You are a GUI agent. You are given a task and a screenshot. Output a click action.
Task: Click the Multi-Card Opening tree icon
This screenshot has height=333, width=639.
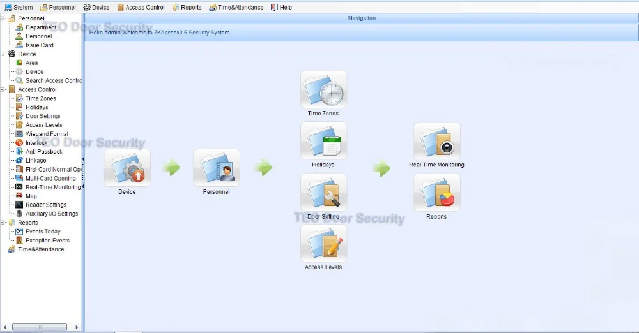[19, 178]
